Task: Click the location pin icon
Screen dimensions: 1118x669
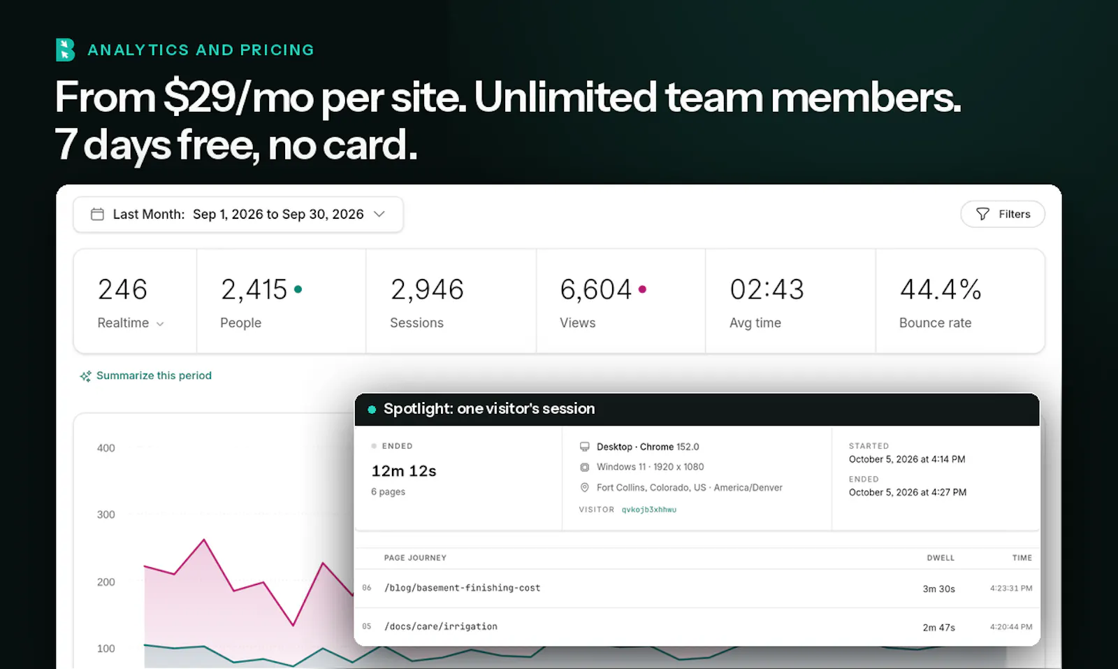Action: click(x=585, y=487)
